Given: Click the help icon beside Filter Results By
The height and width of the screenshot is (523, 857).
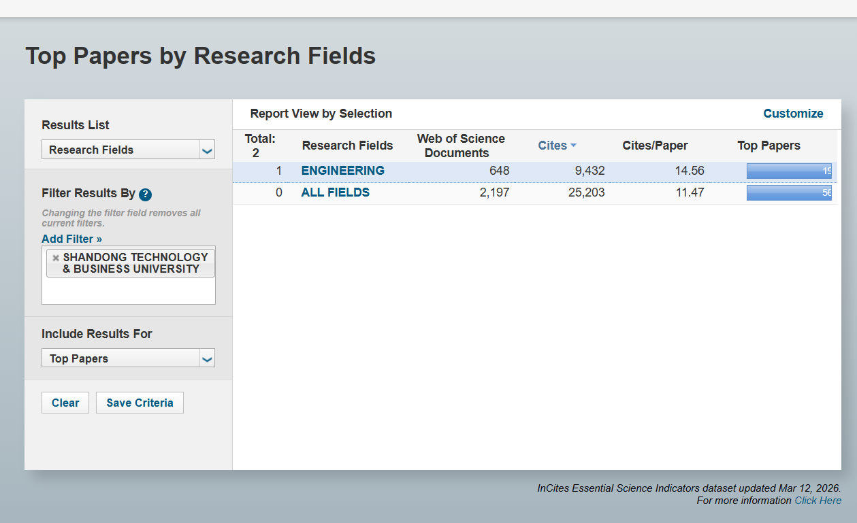Looking at the screenshot, I should [145, 195].
